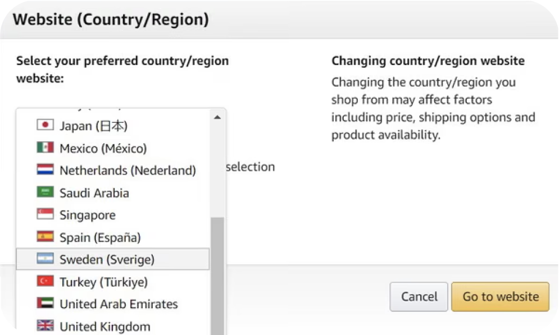Click the United Kingdom flag icon
The width and height of the screenshot is (559, 335).
(45, 326)
